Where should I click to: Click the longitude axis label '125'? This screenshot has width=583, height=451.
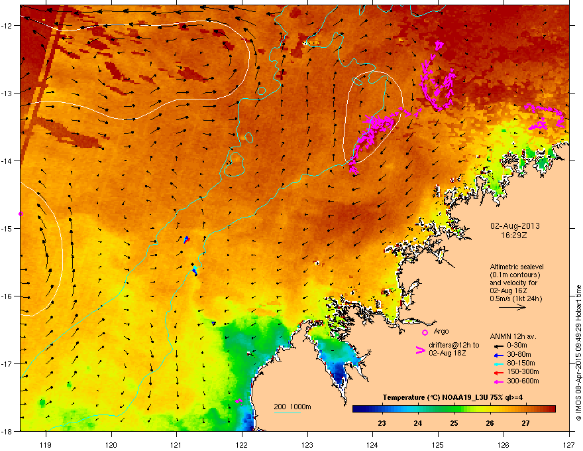(438, 444)
